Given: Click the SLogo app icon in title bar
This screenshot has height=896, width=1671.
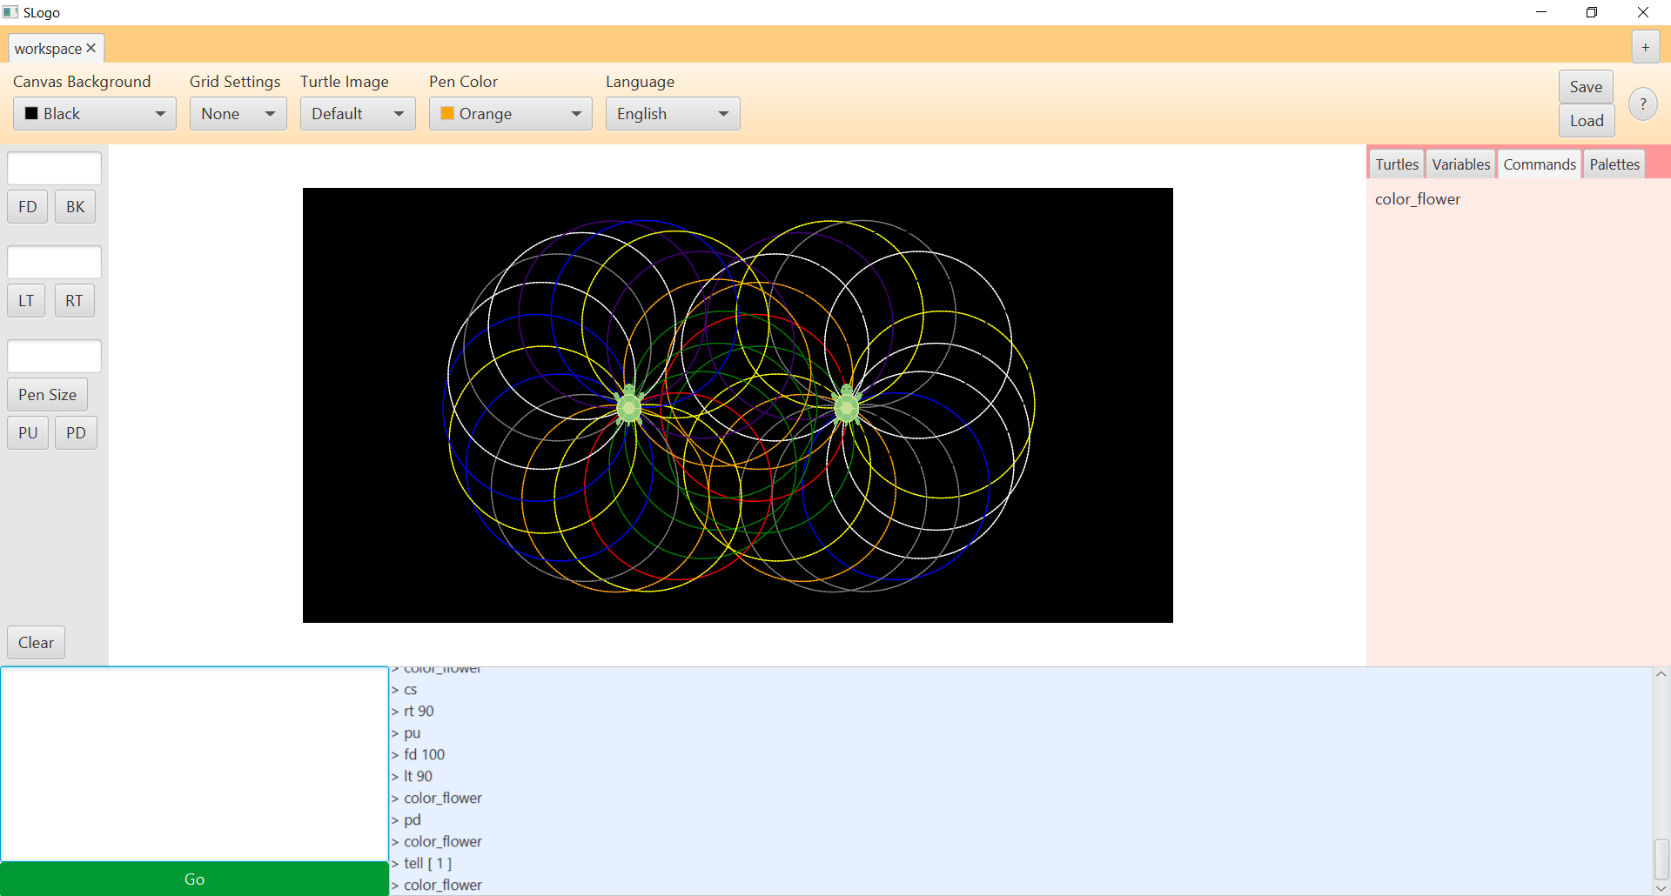Looking at the screenshot, I should coord(10,12).
